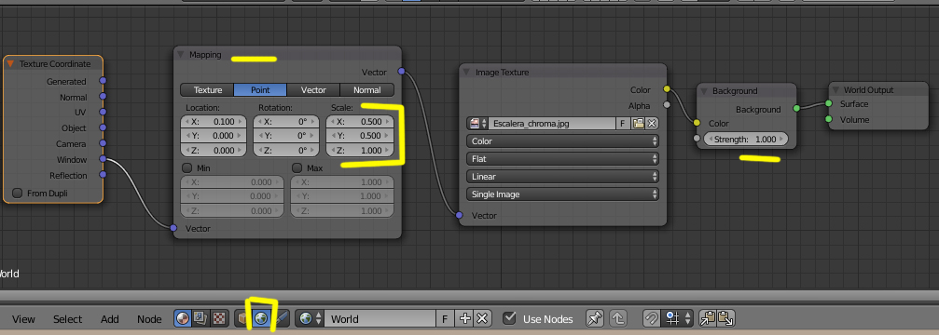Paste nodes from clipboard

725,319
